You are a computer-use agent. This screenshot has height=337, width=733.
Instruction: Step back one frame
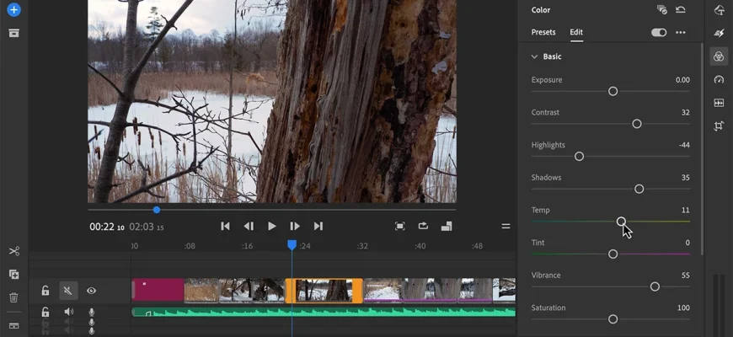click(249, 227)
